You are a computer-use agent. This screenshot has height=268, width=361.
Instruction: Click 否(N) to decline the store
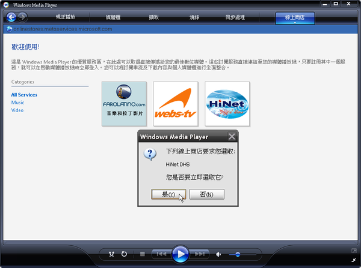point(207,194)
